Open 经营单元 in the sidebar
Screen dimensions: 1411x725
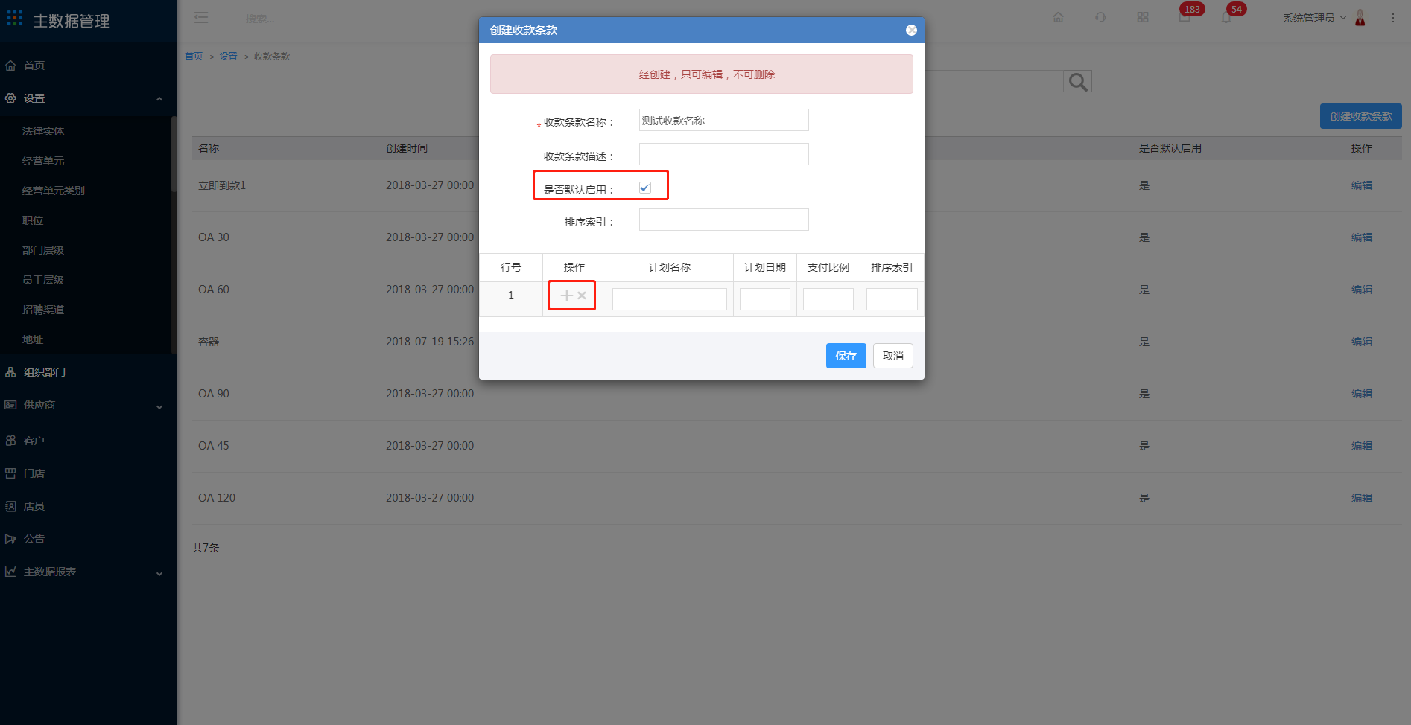click(43, 161)
